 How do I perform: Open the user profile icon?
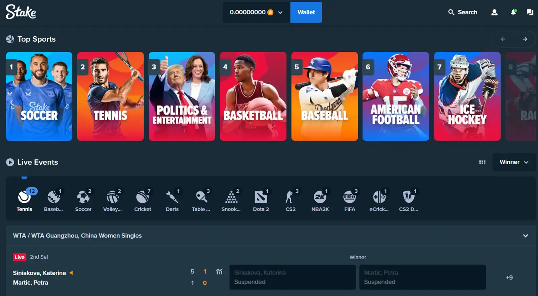[494, 12]
